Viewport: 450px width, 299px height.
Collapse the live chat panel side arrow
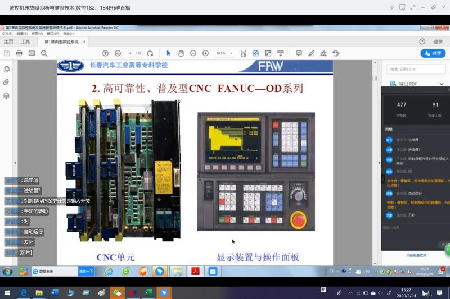coord(382,179)
